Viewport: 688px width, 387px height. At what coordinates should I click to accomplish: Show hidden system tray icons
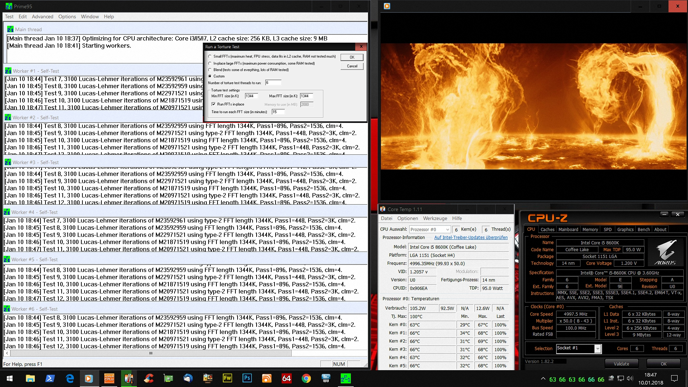tap(543, 379)
